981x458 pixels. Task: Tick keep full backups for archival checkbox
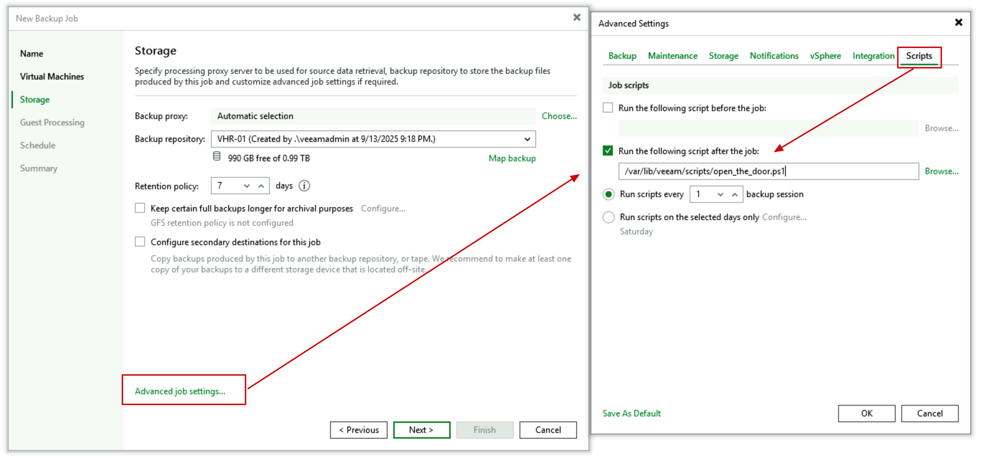click(x=140, y=208)
